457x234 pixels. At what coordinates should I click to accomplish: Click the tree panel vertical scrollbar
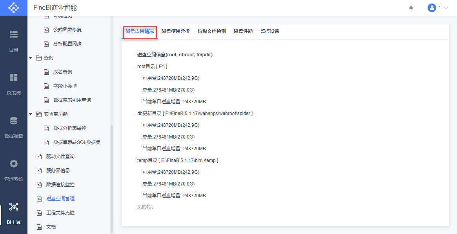coord(112,179)
